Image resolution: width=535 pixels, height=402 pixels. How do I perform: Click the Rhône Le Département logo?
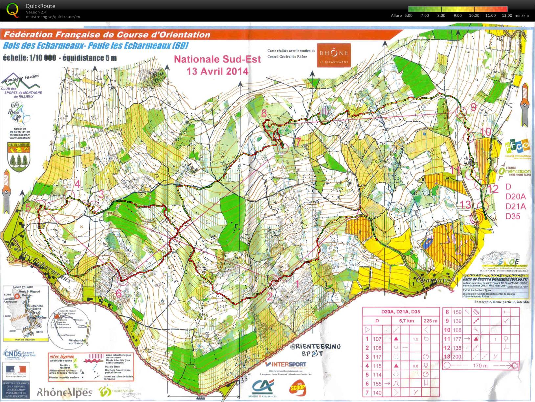(x=334, y=55)
